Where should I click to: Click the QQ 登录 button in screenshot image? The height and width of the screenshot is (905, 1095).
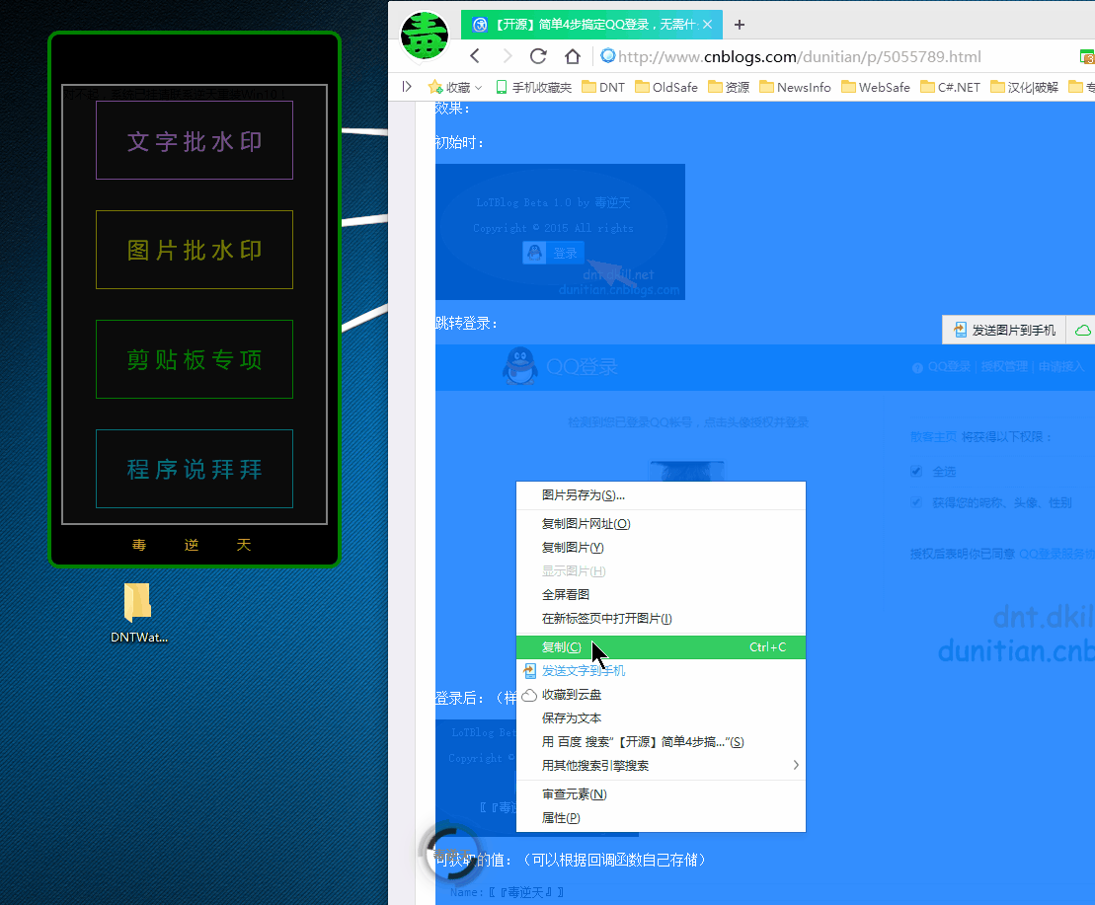pyautogui.click(x=553, y=253)
